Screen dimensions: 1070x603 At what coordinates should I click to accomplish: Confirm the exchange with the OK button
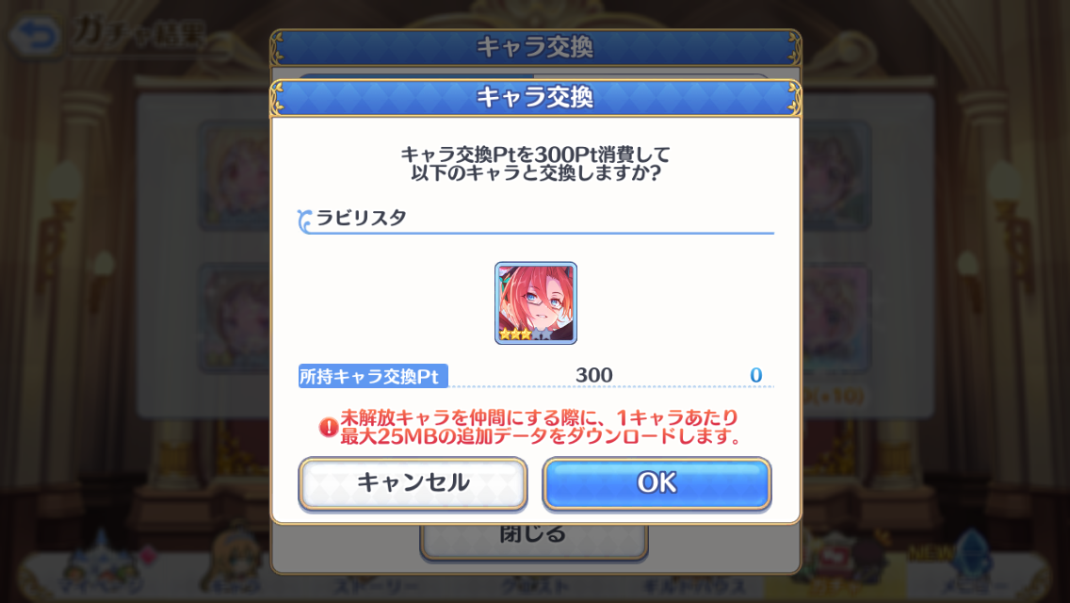point(657,483)
